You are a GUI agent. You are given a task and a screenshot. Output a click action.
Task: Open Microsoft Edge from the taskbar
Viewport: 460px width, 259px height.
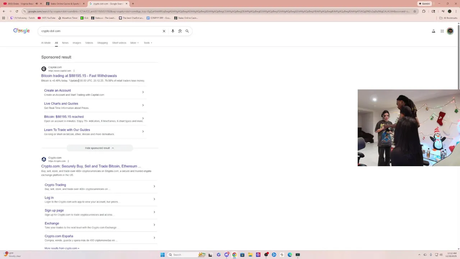[x=290, y=255]
